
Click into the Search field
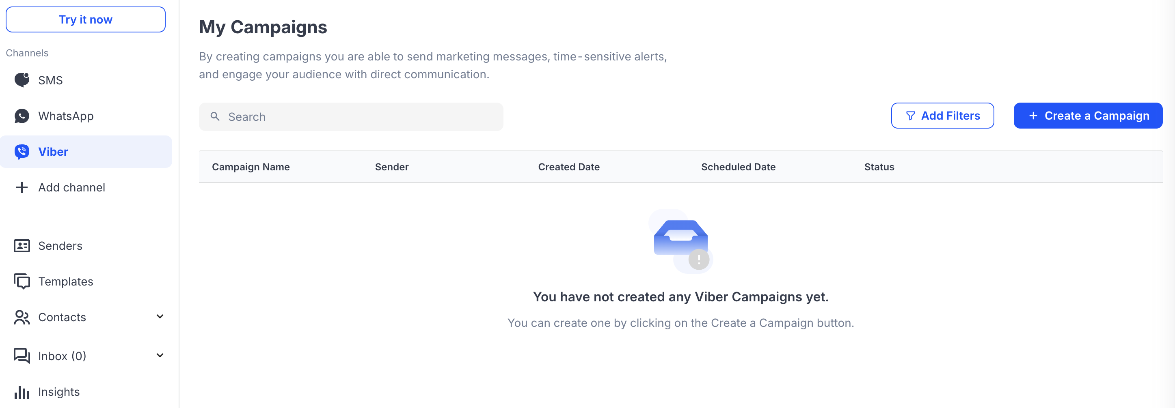pyautogui.click(x=351, y=116)
